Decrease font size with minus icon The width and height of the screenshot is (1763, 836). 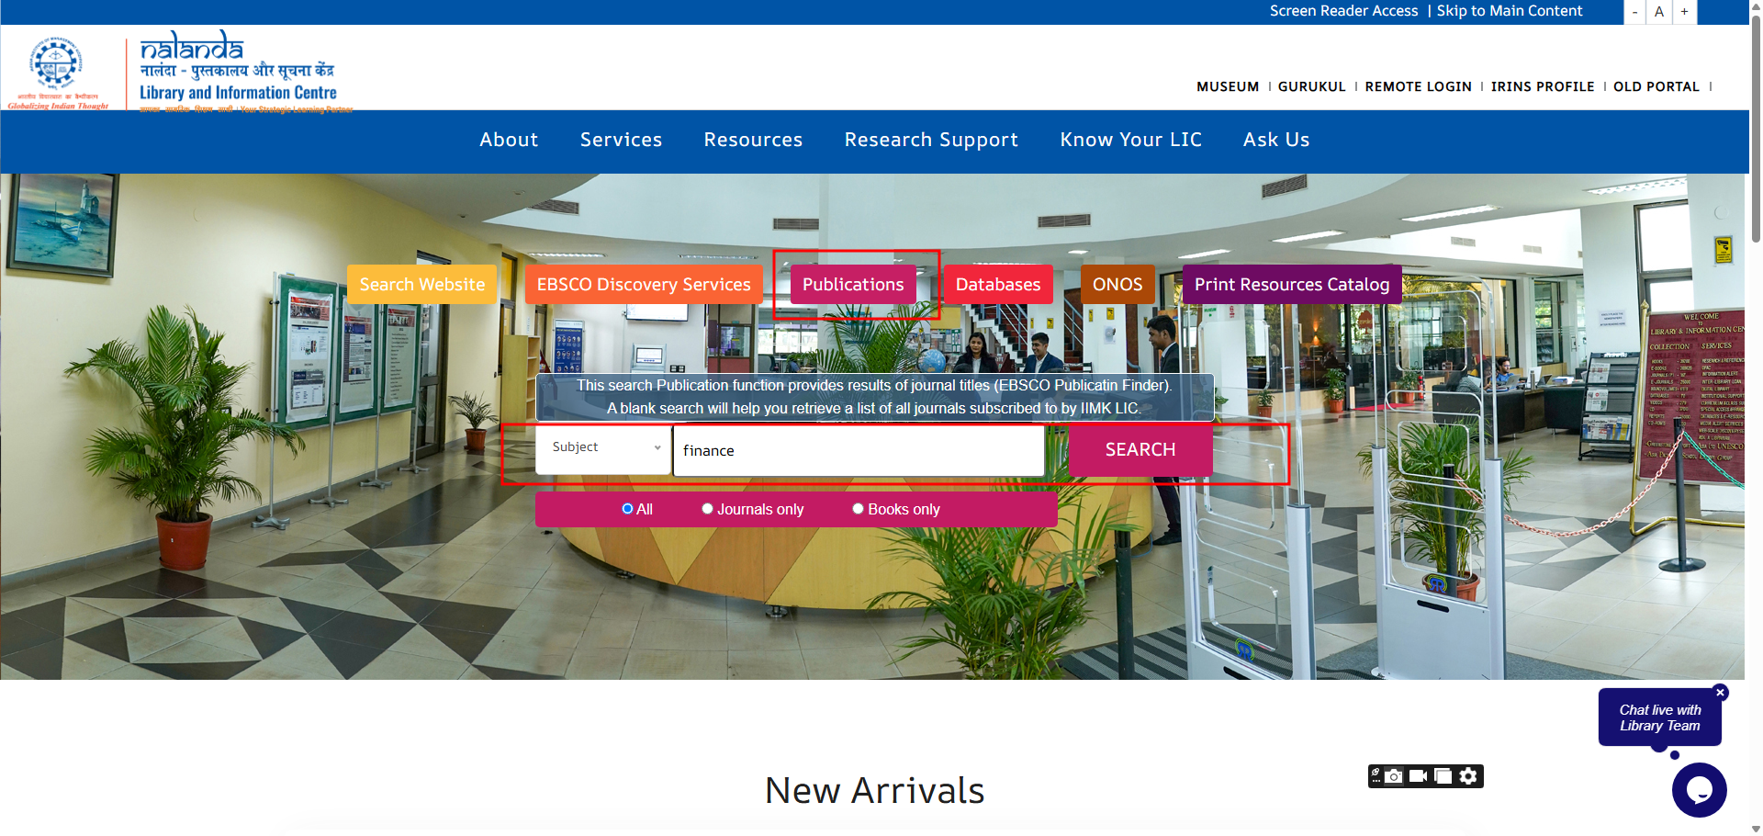click(x=1634, y=12)
